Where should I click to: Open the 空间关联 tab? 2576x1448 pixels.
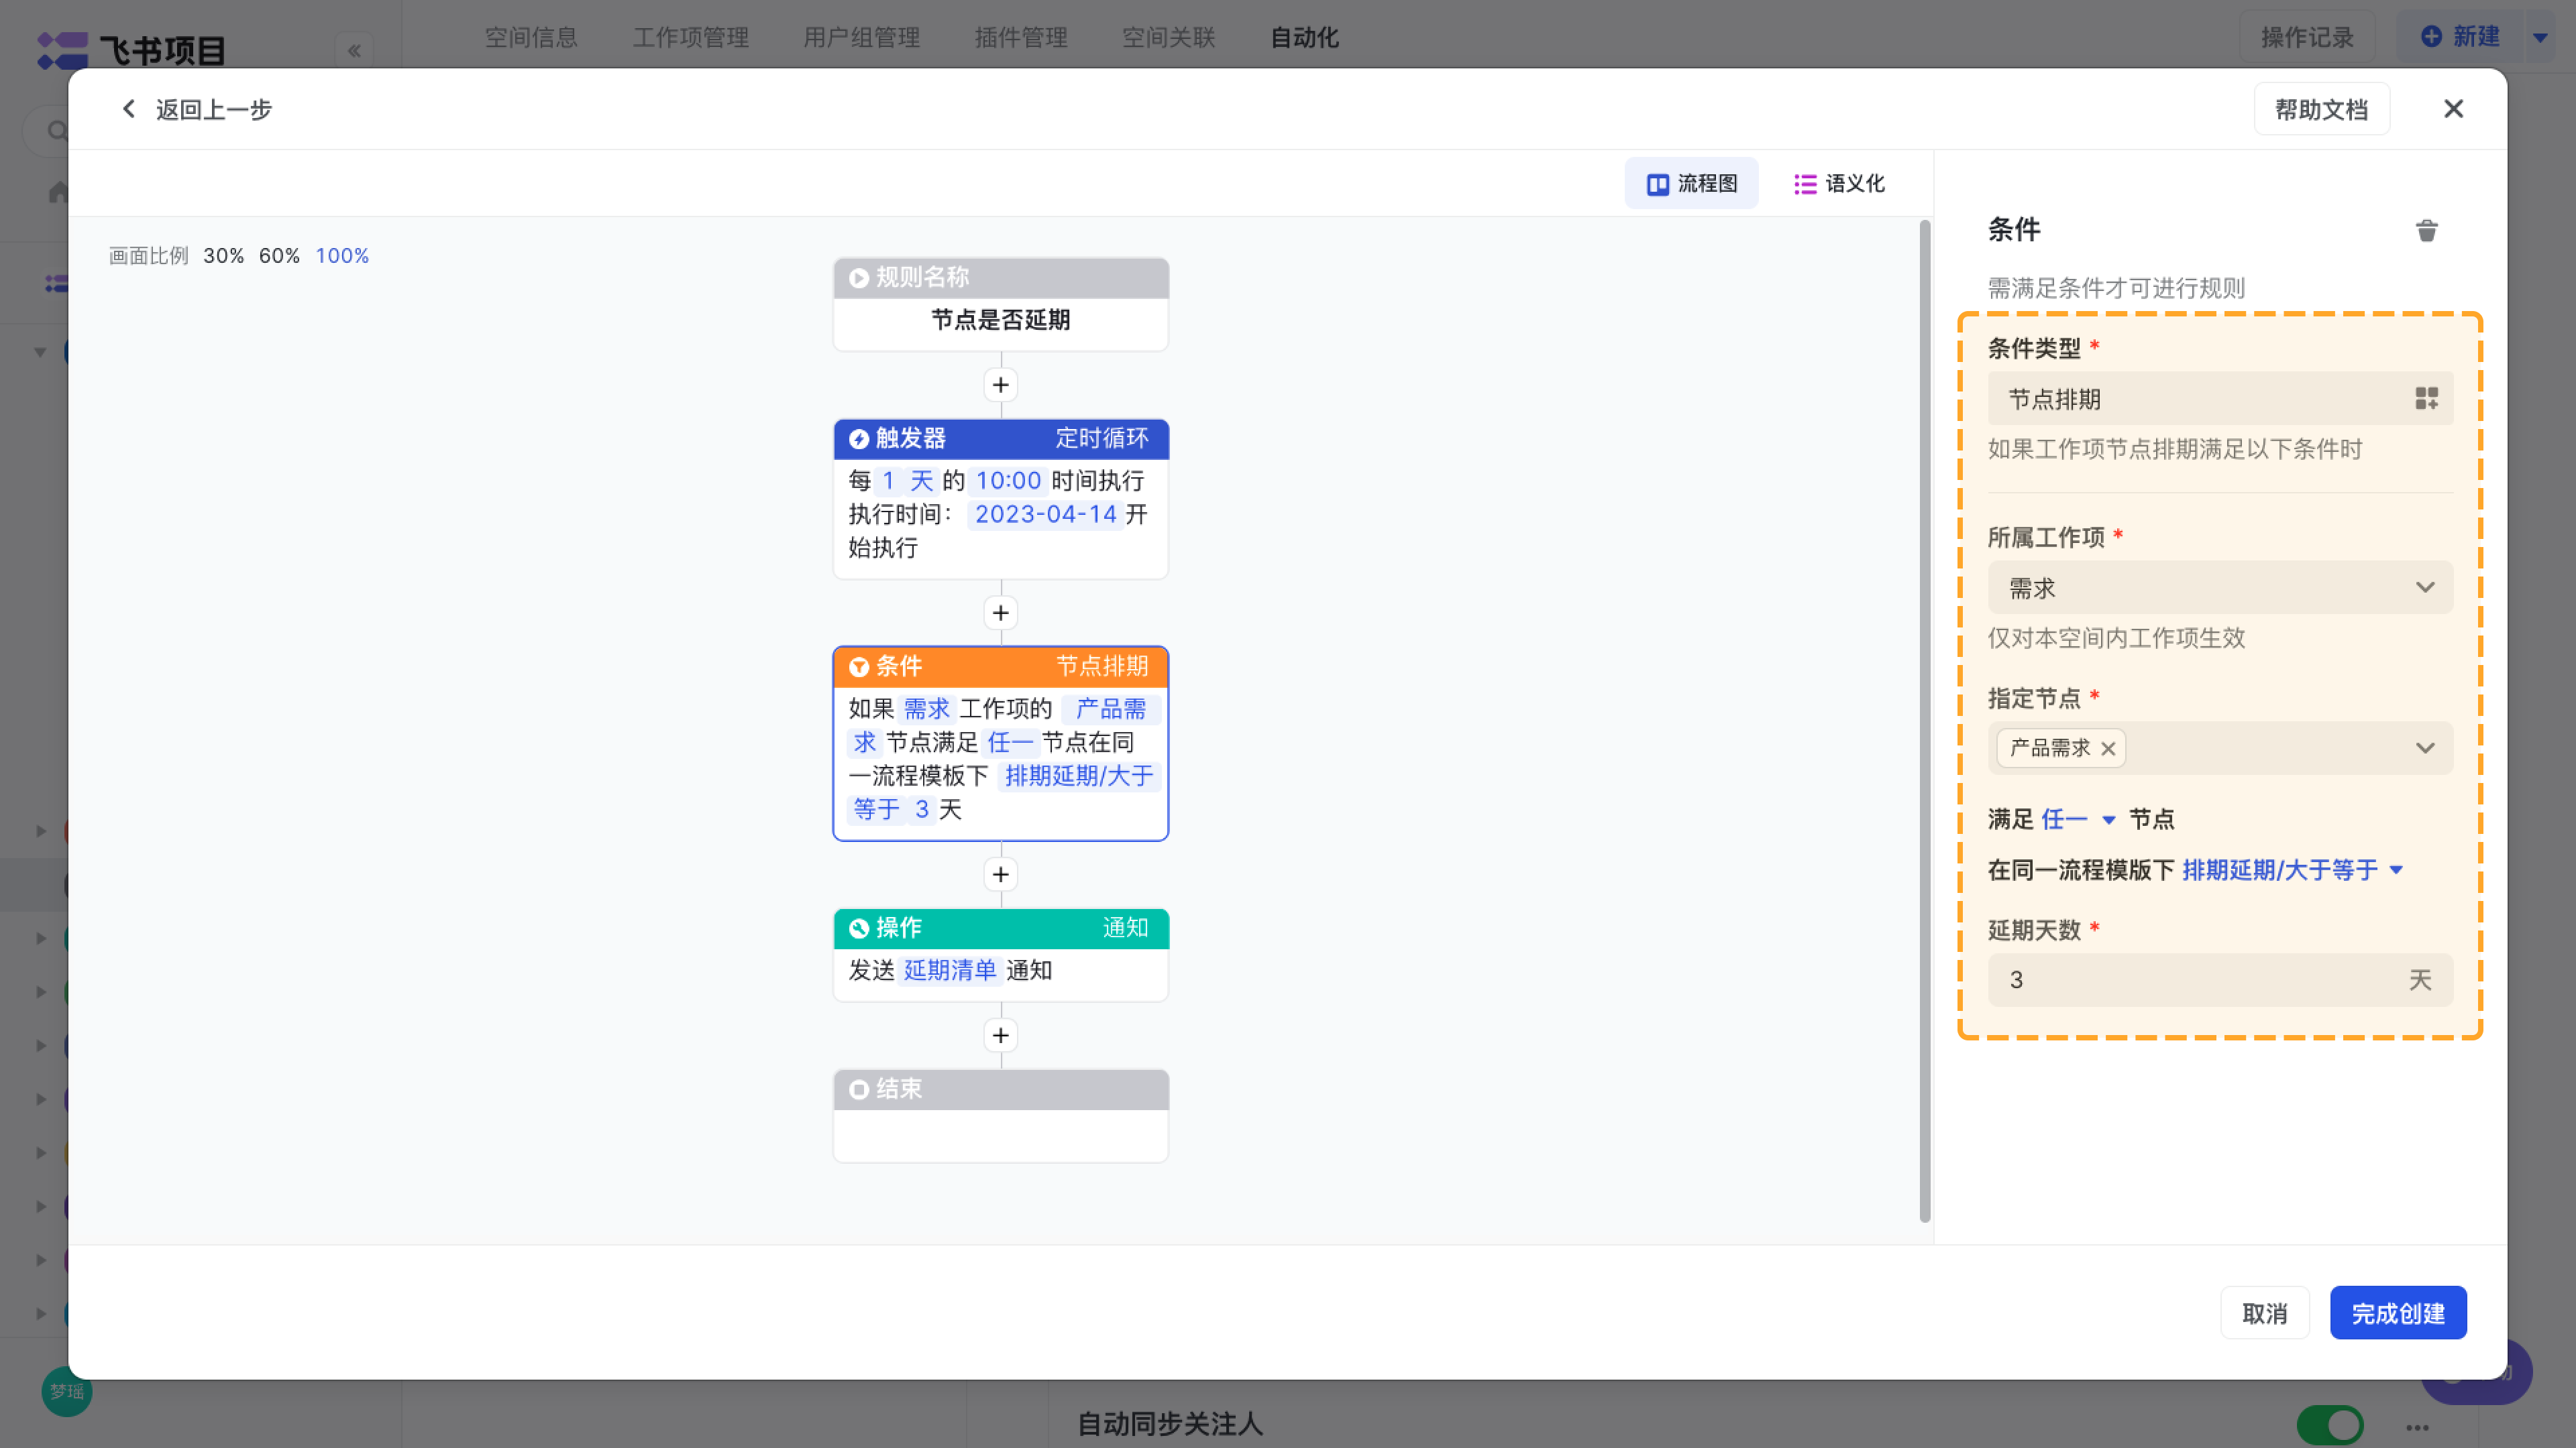point(1168,38)
